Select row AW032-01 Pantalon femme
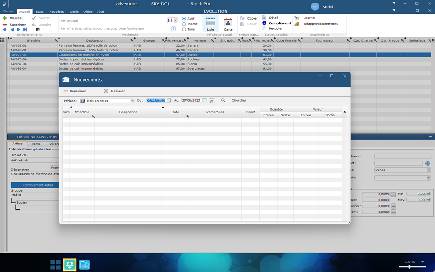 coord(220,45)
